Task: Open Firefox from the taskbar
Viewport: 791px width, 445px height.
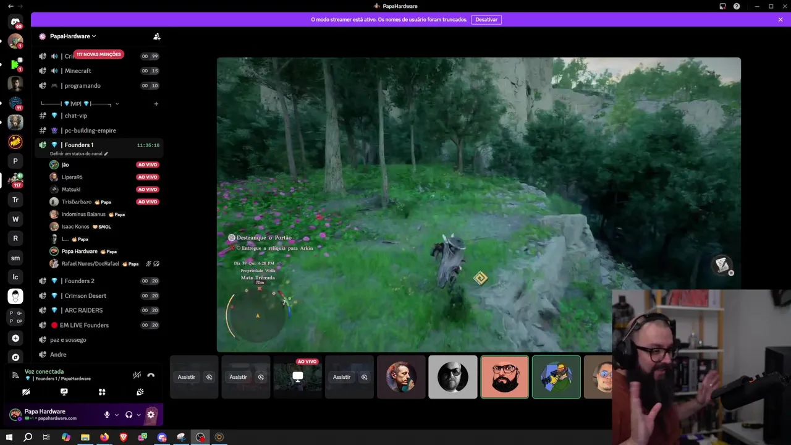Action: point(104,437)
